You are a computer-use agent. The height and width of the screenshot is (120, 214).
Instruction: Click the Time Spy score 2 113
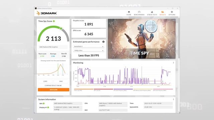pyautogui.click(x=53, y=39)
